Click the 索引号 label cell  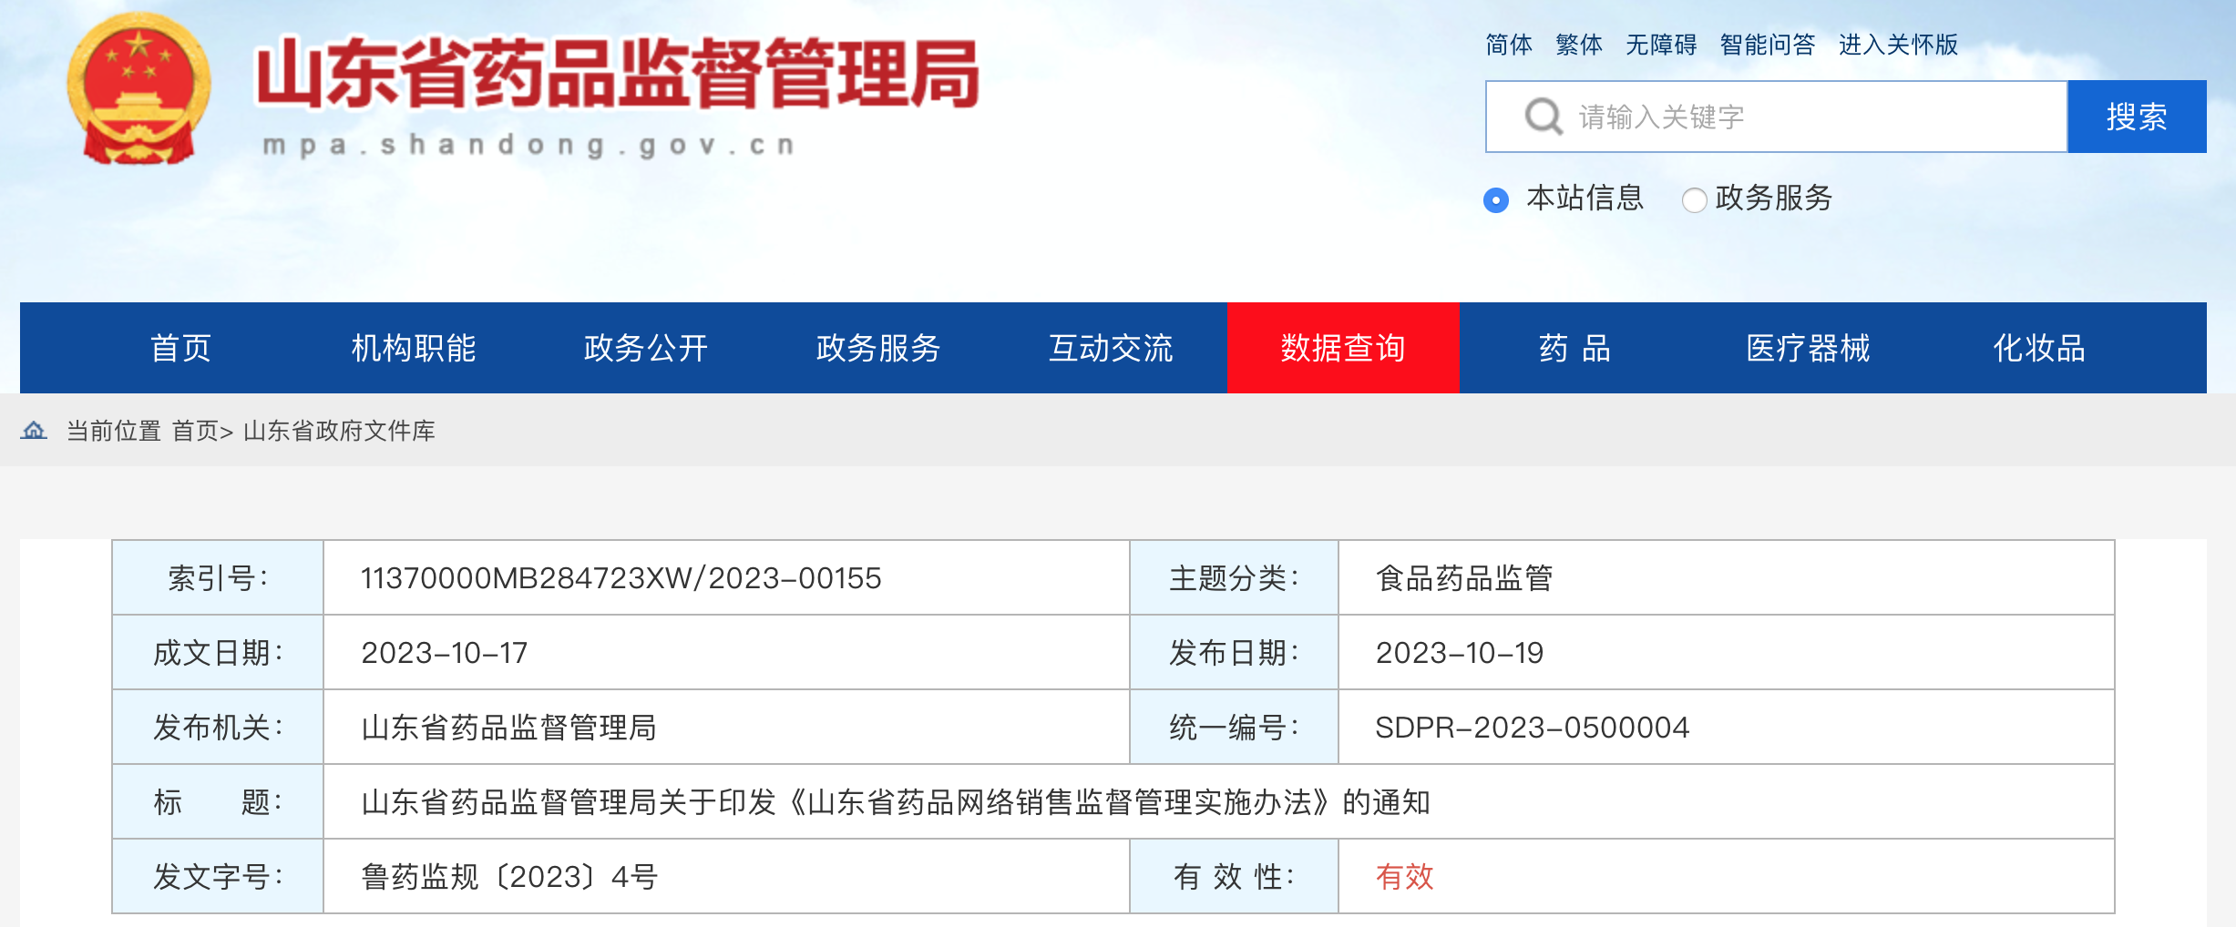[218, 578]
